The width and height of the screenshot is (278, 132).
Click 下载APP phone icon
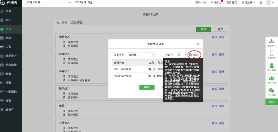[271, 53]
